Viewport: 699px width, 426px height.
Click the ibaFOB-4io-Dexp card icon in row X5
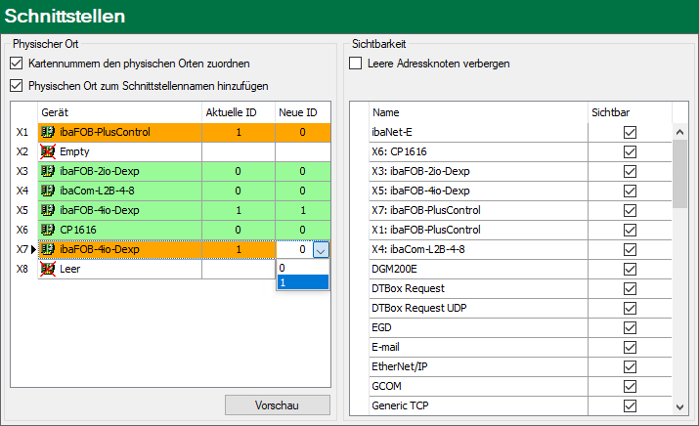coord(48,210)
